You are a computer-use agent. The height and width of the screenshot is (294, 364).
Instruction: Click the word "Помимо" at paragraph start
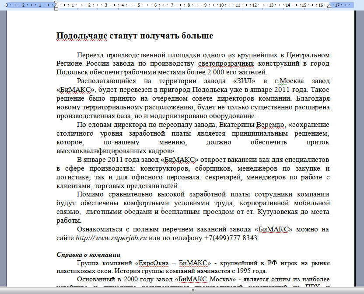coord(90,194)
